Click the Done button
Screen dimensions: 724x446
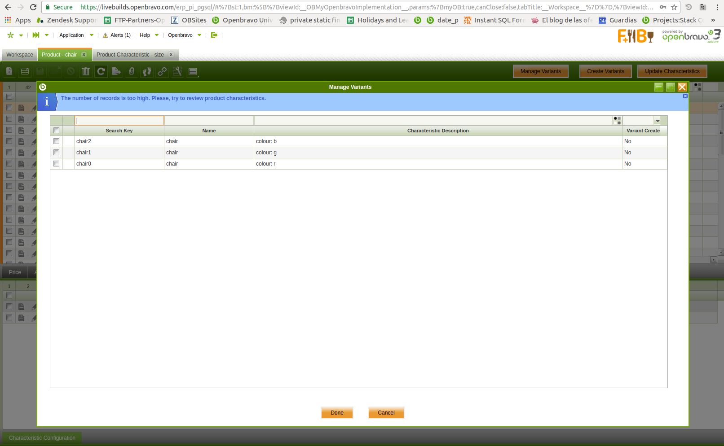[337, 413]
